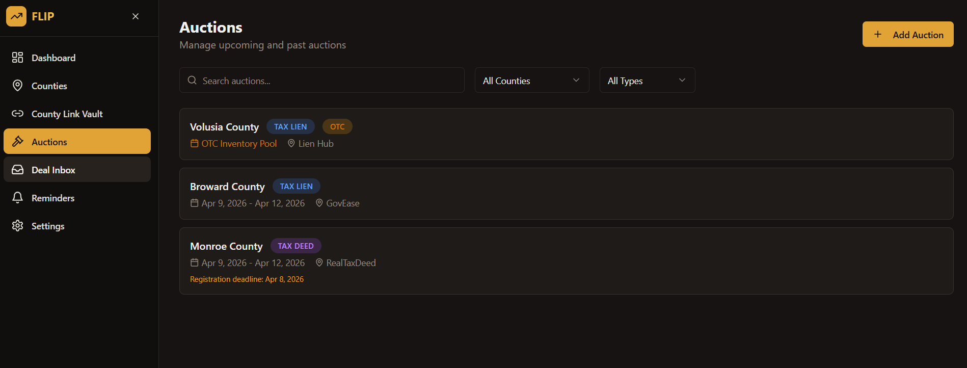This screenshot has width=967, height=368.
Task: Click the Add Auction button
Action: (908, 34)
